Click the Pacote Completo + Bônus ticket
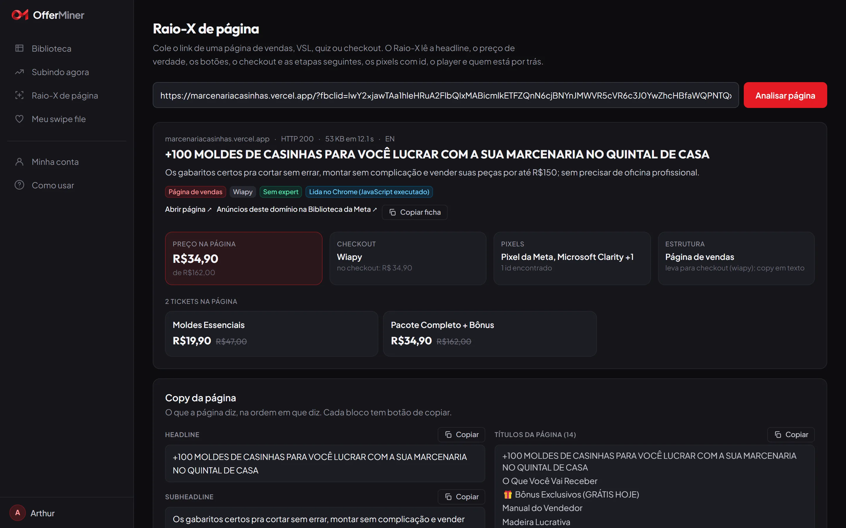The height and width of the screenshot is (528, 846). (490, 334)
